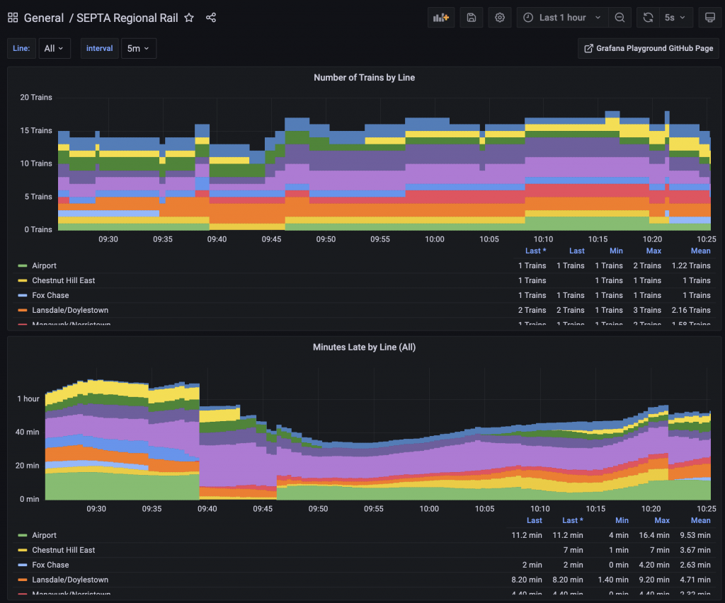Save the dashboard

point(471,18)
